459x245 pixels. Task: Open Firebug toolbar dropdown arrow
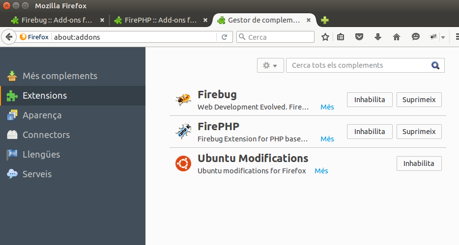(443, 37)
